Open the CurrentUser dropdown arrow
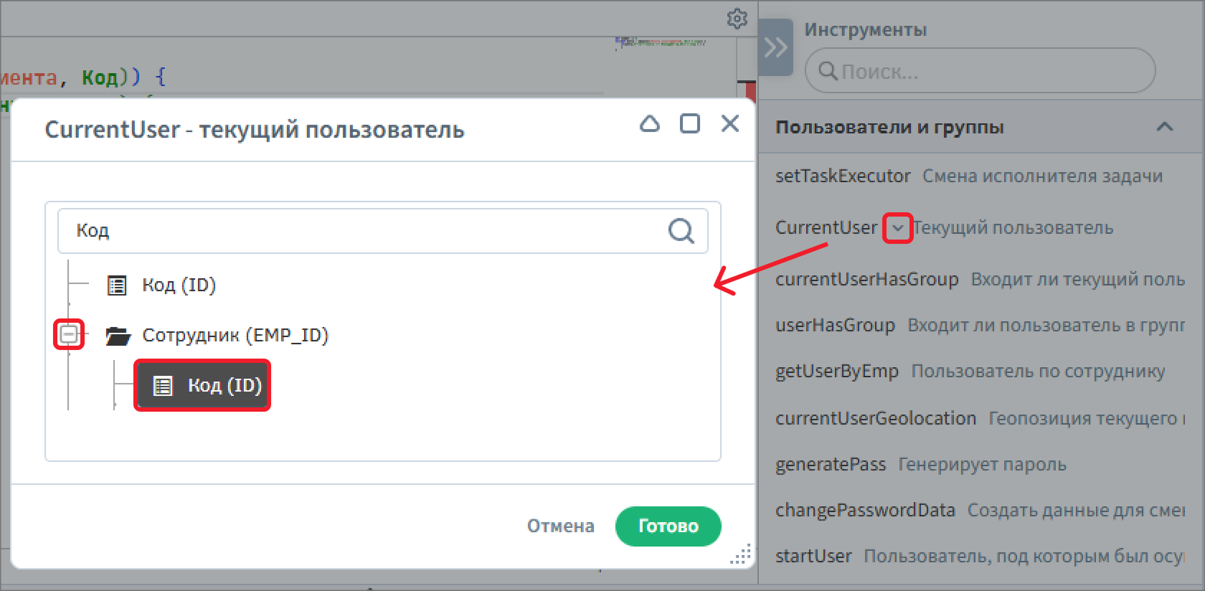 pyautogui.click(x=897, y=228)
